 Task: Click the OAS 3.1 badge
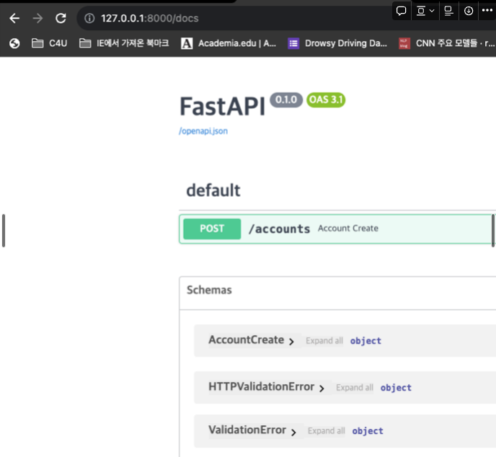tap(326, 100)
